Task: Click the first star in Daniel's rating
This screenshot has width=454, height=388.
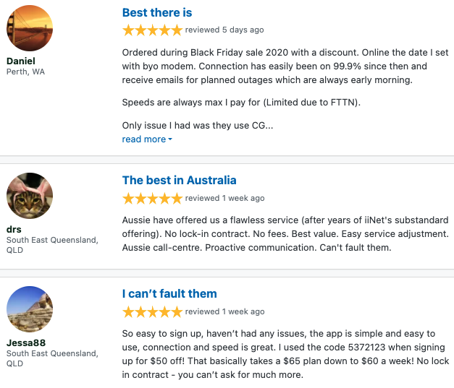Action: pos(129,30)
